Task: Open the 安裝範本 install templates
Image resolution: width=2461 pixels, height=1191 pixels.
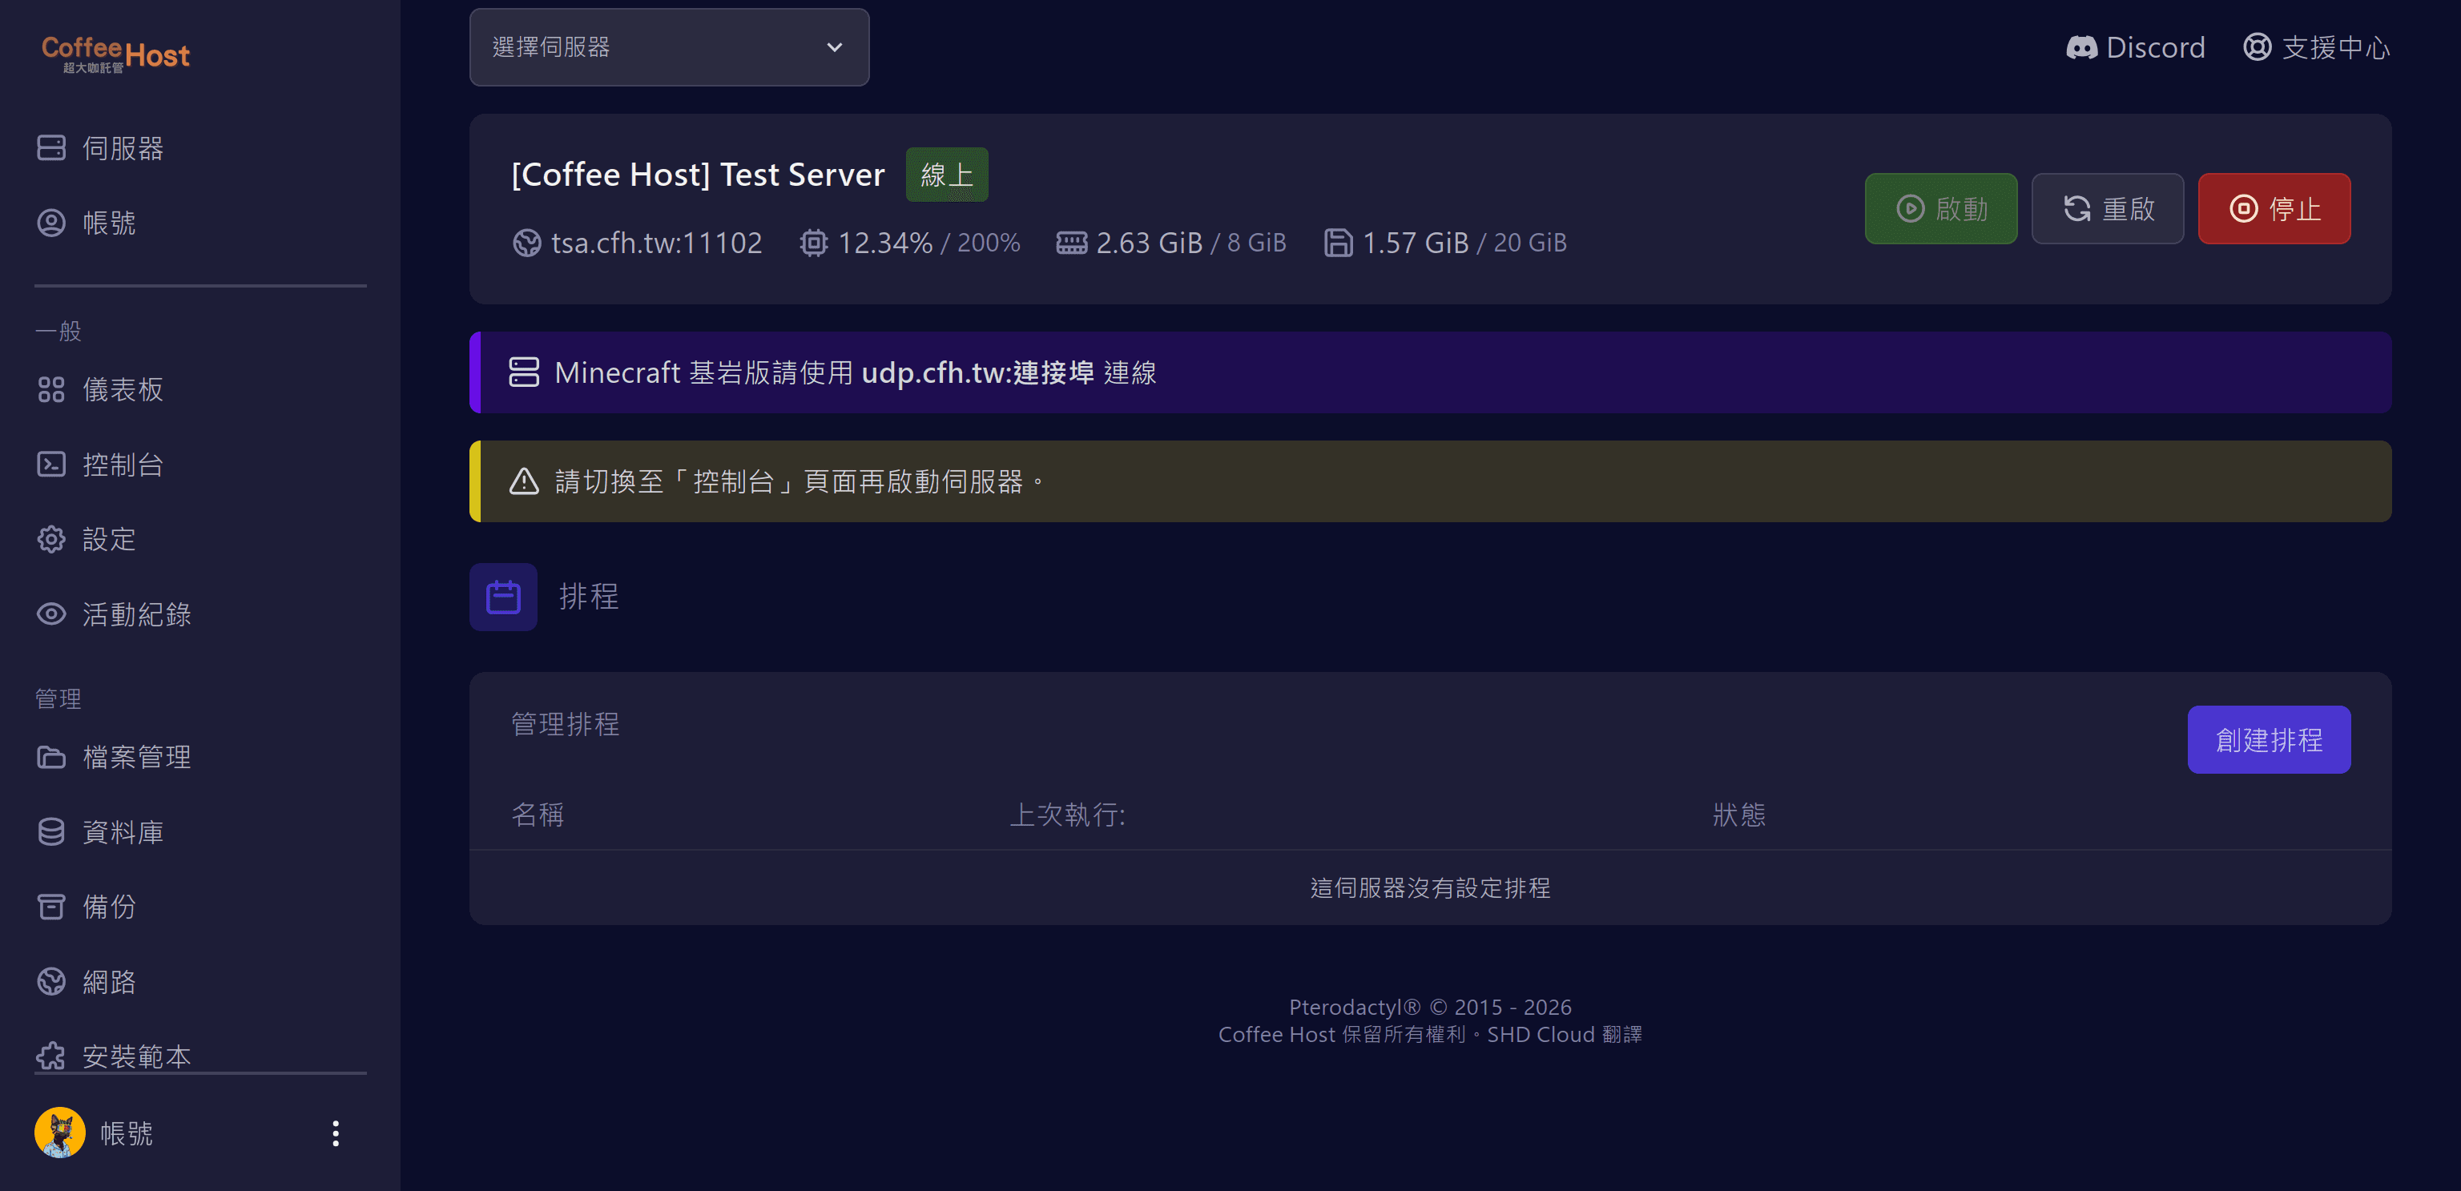Action: [115, 1054]
